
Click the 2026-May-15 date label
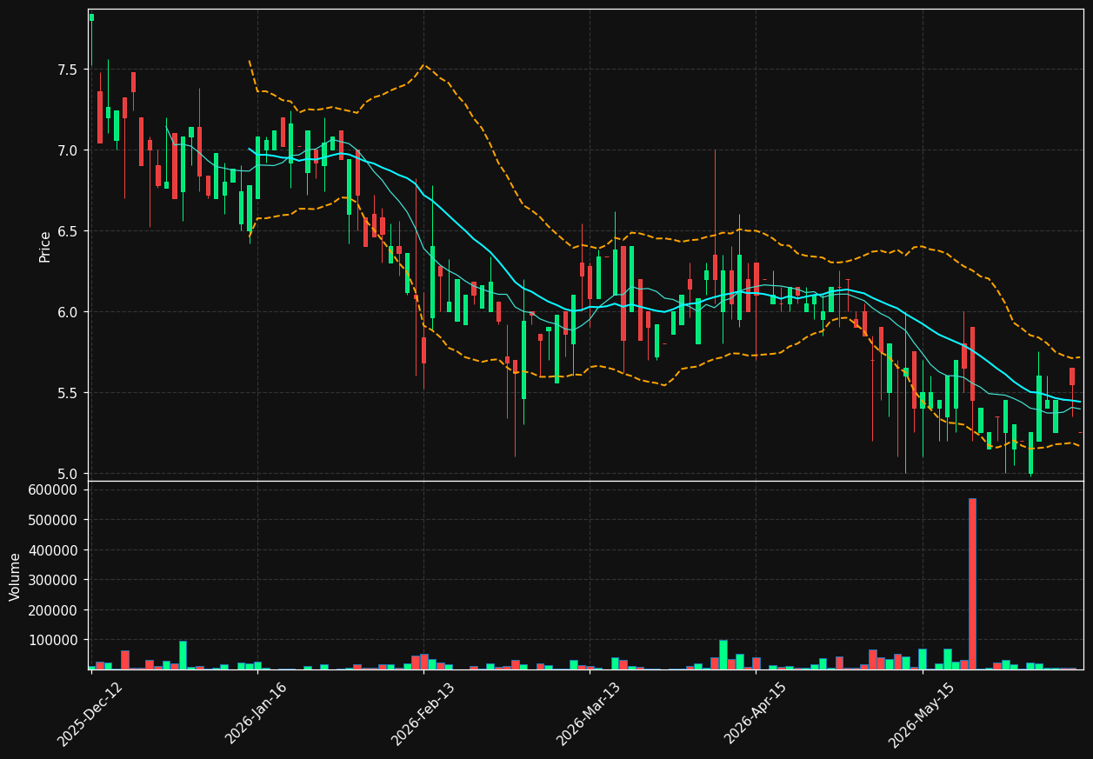(x=921, y=714)
